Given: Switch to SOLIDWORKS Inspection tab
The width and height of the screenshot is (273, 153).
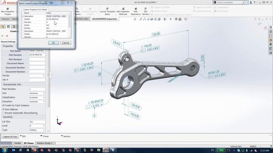Looking at the screenshot, I should coord(105,19).
